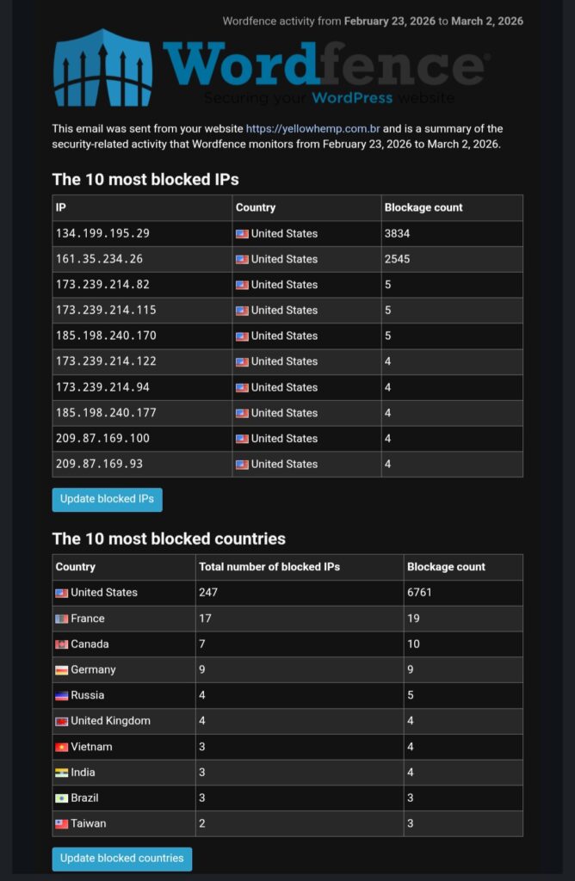Viewport: 575px width, 881px height.
Task: Click the flag beside IP 185.198.240.170
Action: click(x=242, y=336)
